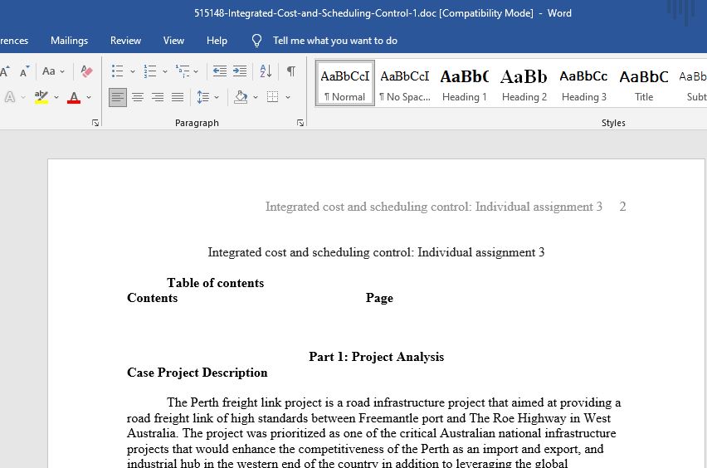Click the bold word Contents
This screenshot has width=707, height=468.
coord(153,298)
